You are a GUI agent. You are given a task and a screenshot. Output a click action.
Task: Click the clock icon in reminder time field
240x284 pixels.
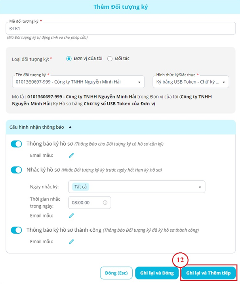coord(105,202)
